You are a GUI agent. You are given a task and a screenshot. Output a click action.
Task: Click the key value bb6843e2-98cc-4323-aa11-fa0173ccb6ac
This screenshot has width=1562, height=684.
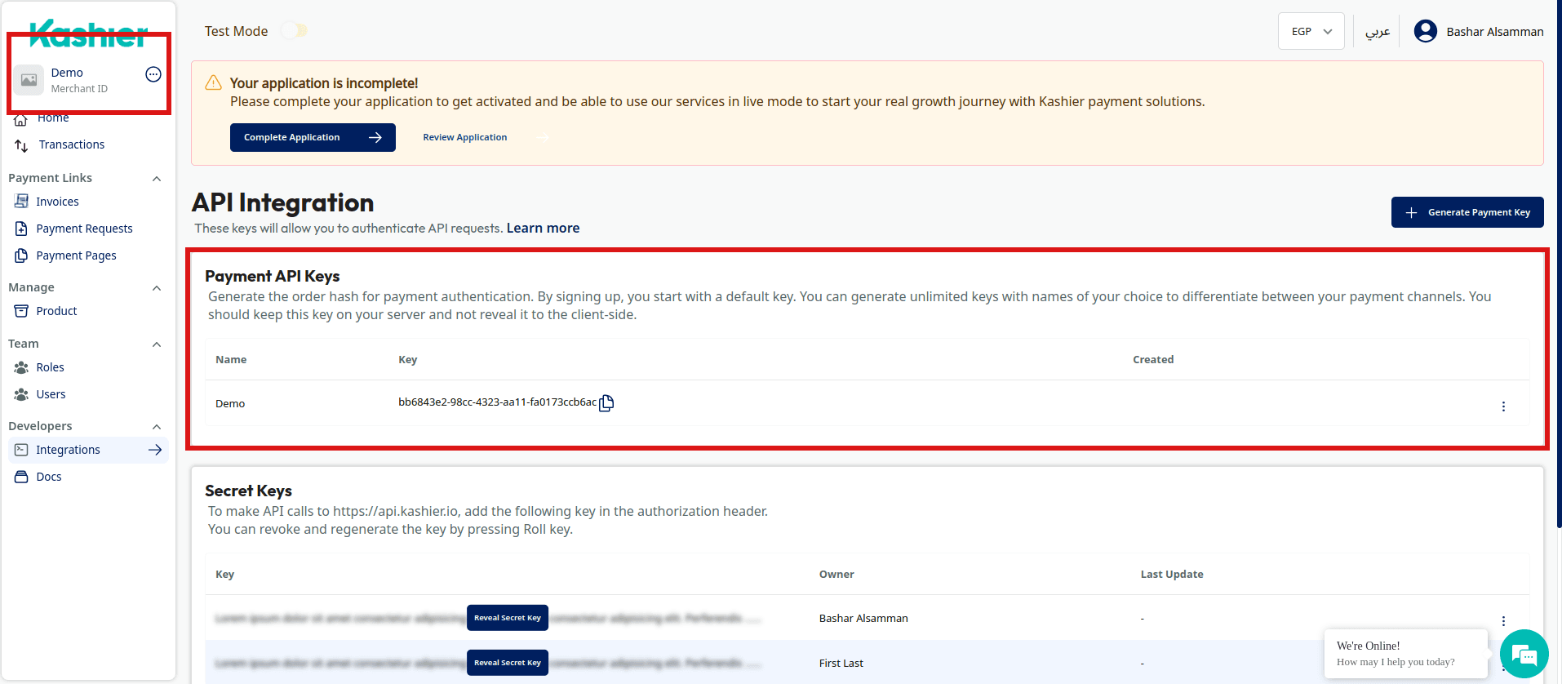point(497,402)
